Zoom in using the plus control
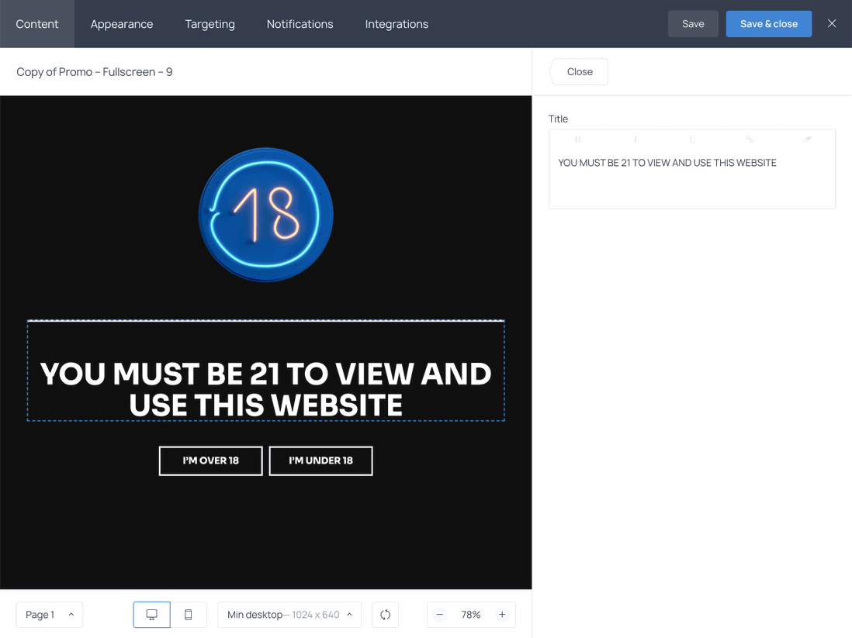Image resolution: width=852 pixels, height=638 pixels. (503, 614)
